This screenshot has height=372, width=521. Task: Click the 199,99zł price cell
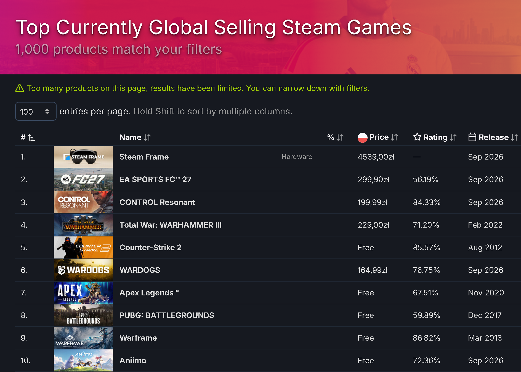[373, 202]
